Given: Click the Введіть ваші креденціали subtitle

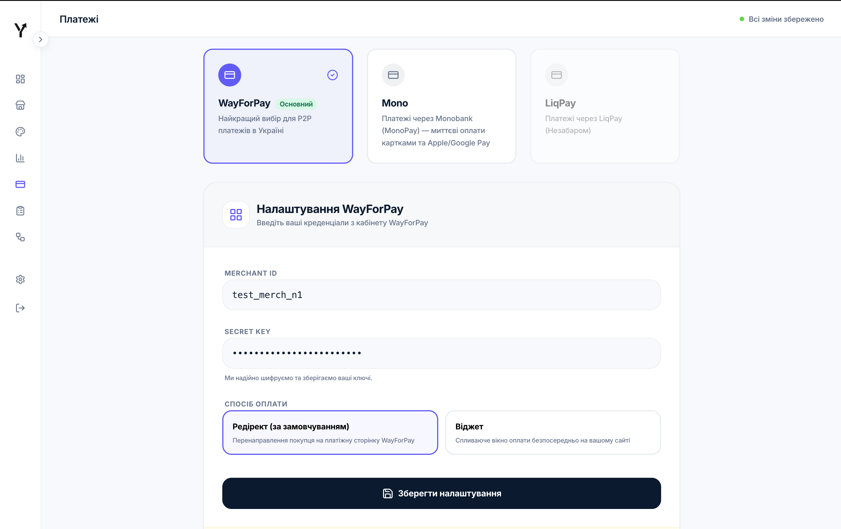Looking at the screenshot, I should pyautogui.click(x=342, y=223).
